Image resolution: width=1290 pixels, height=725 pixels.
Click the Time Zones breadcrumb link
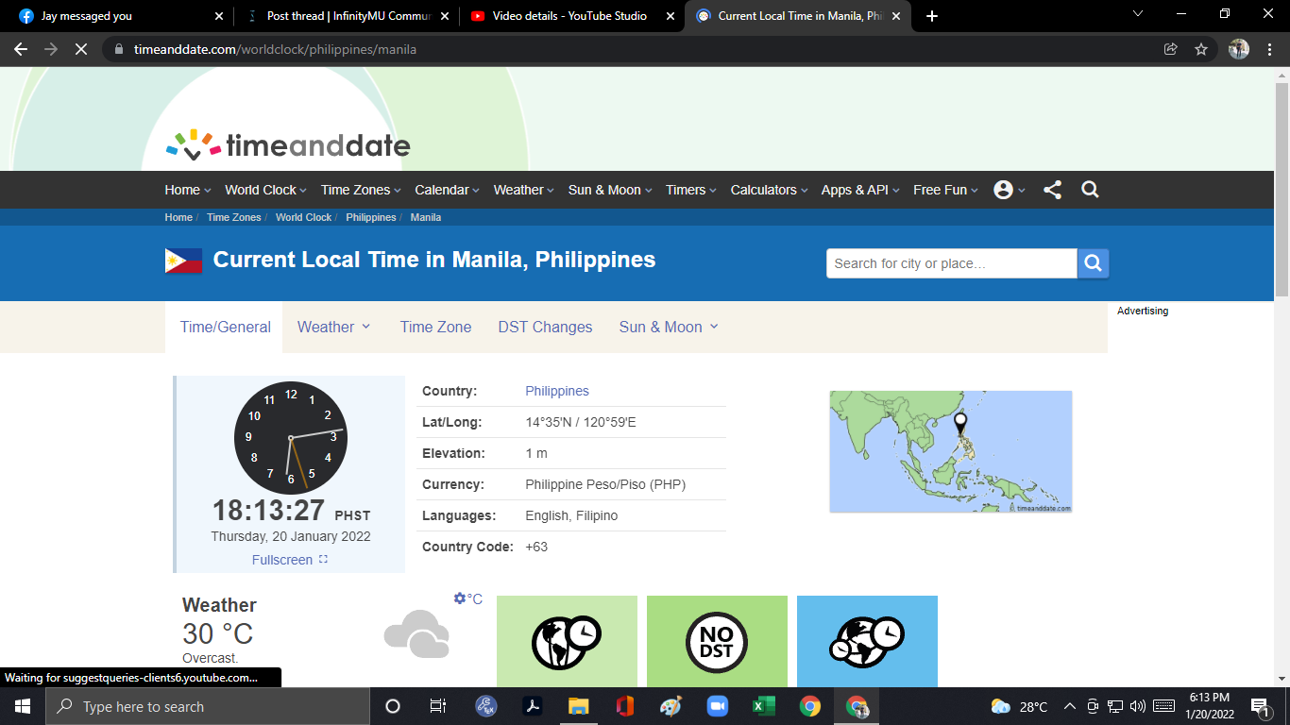pos(233,217)
